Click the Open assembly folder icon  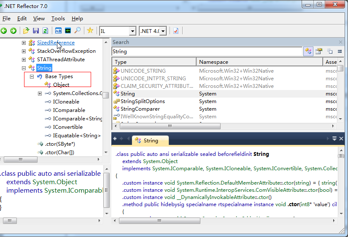tap(26, 31)
